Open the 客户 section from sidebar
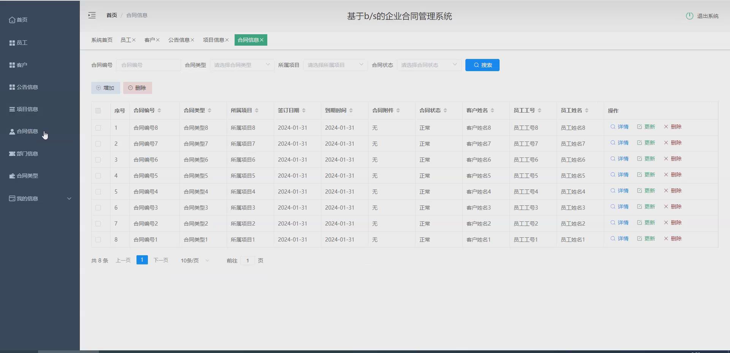This screenshot has width=730, height=353. click(12, 65)
